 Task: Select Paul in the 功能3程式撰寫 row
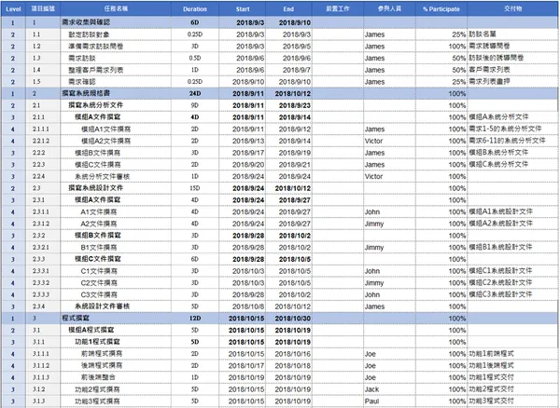pyautogui.click(x=389, y=401)
